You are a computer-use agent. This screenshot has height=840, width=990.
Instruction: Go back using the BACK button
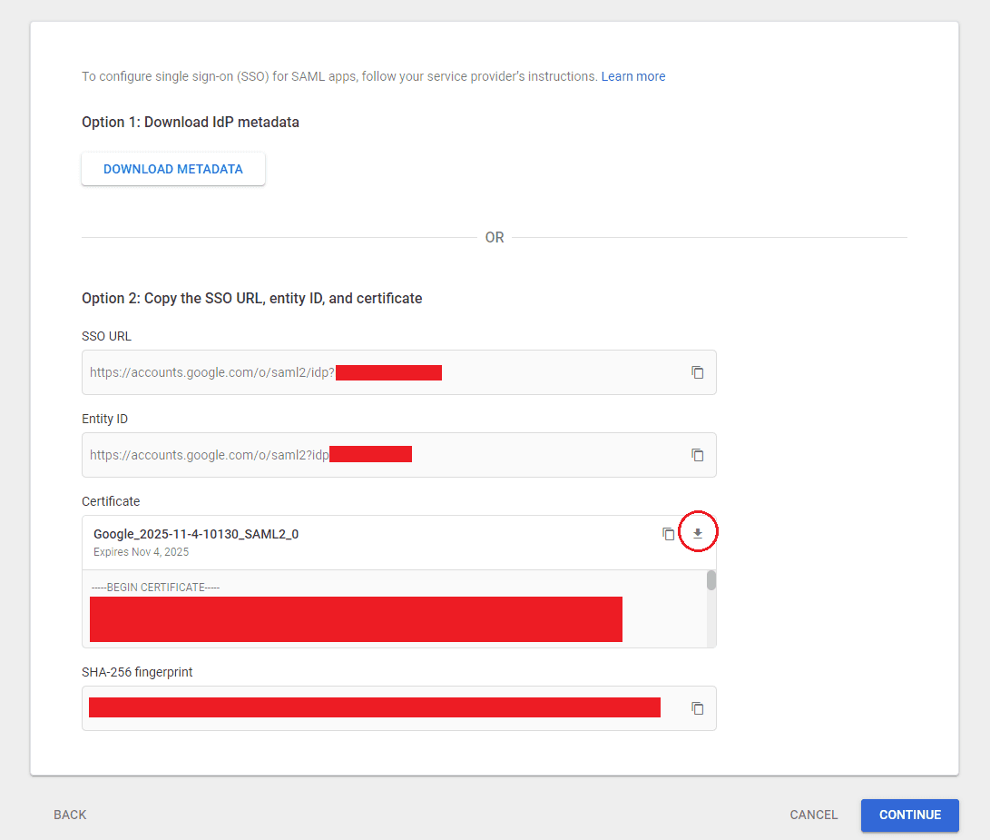coord(70,815)
